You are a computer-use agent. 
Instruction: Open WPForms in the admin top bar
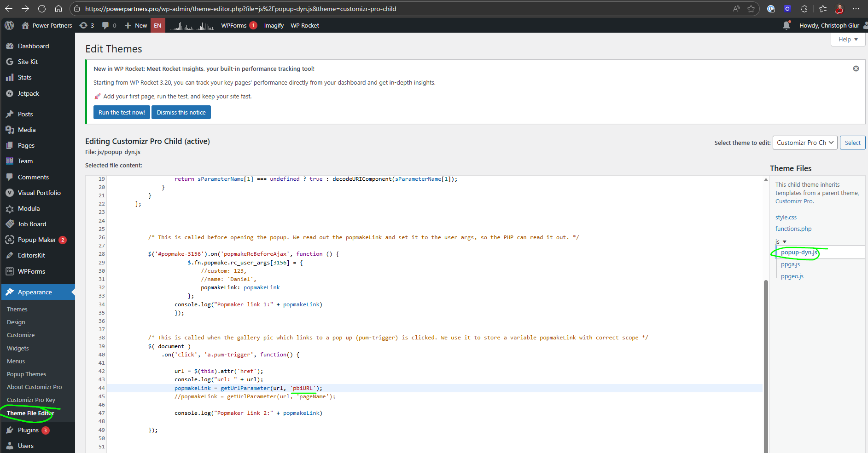point(238,25)
